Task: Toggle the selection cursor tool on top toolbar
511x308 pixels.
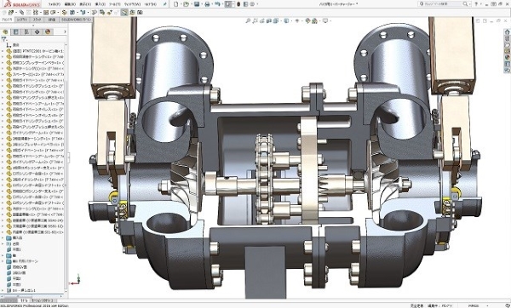Action: pos(227,4)
